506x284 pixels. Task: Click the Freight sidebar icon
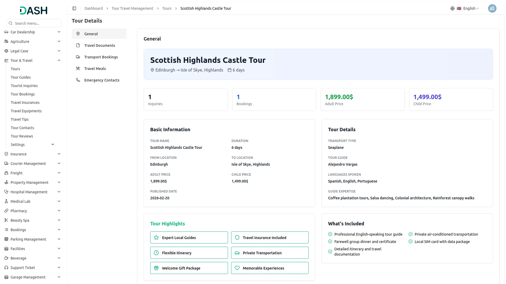click(x=6, y=173)
